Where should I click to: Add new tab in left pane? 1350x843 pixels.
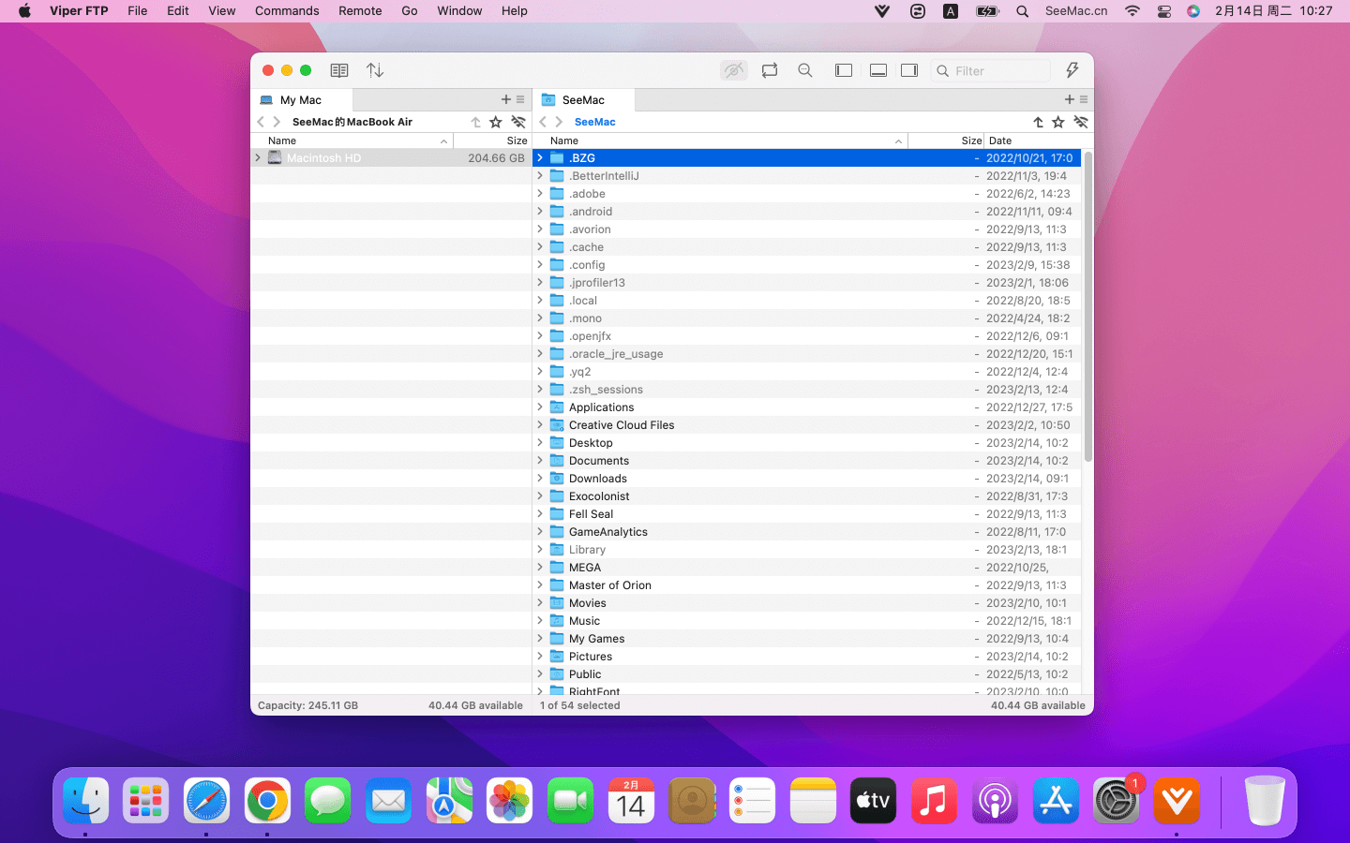coord(506,99)
